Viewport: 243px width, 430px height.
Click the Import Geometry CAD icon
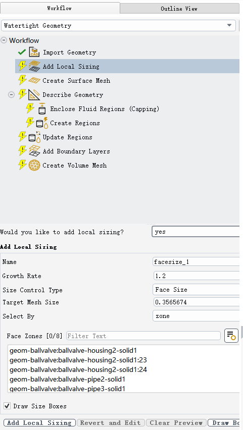pos(34,52)
